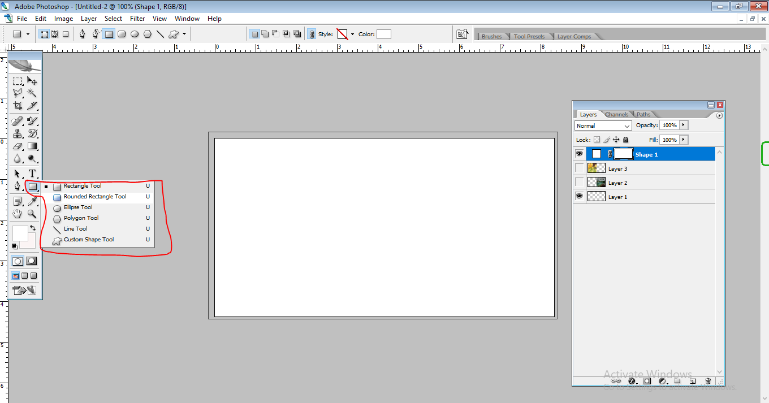Show the hidden Layer 2
The height and width of the screenshot is (403, 769).
[x=579, y=182]
